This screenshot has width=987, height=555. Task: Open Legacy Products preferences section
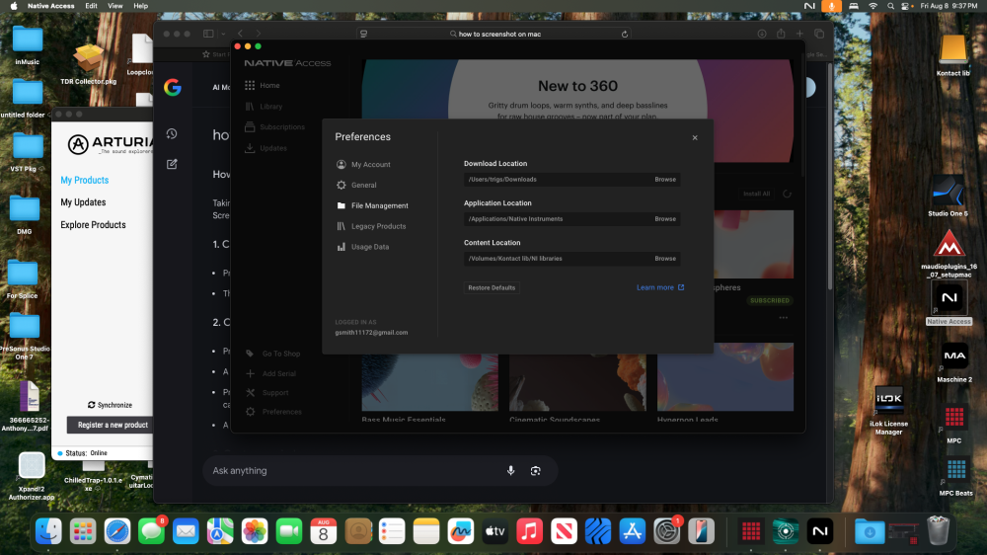(371, 226)
